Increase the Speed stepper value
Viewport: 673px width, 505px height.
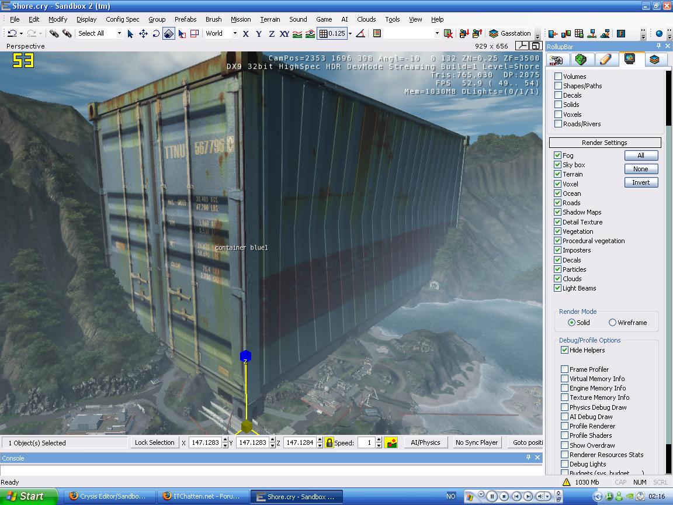[379, 440]
